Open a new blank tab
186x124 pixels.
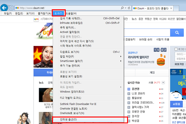pos(176,8)
